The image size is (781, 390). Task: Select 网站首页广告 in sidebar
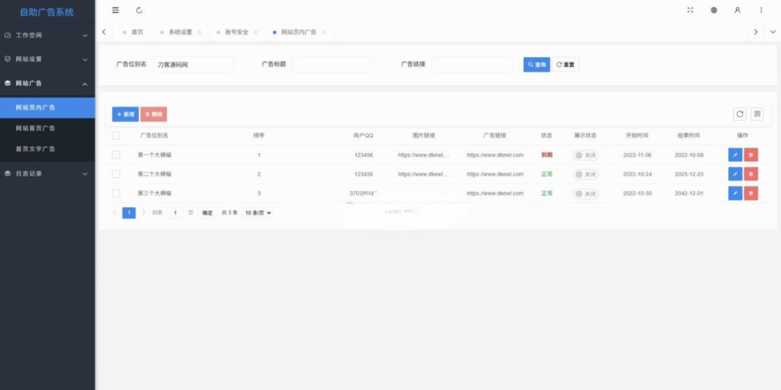tap(47, 128)
